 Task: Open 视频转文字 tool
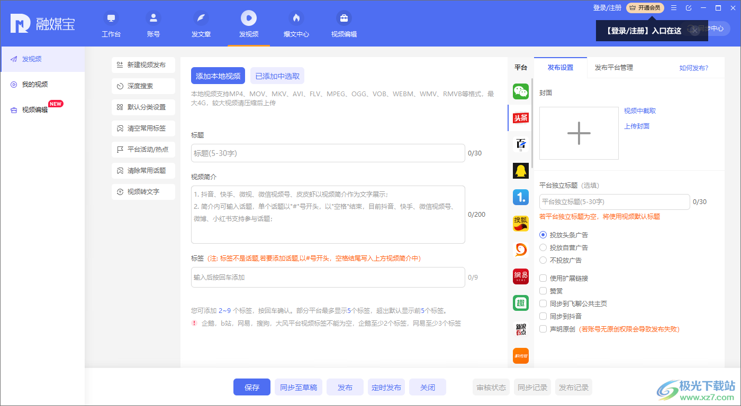(143, 192)
